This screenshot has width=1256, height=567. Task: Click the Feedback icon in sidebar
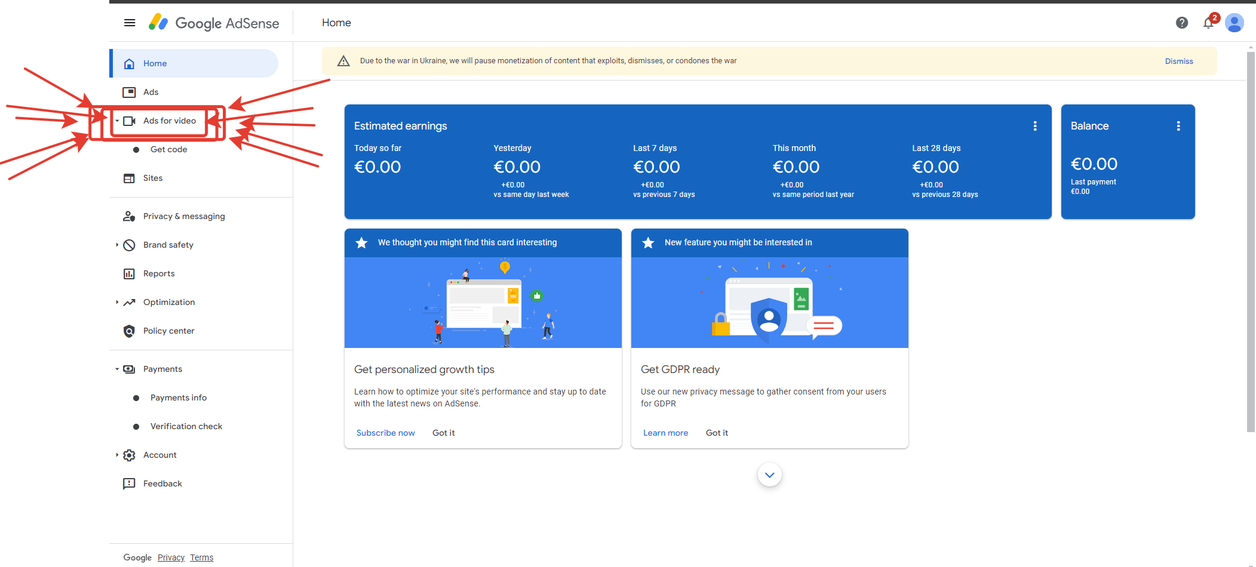click(x=129, y=484)
